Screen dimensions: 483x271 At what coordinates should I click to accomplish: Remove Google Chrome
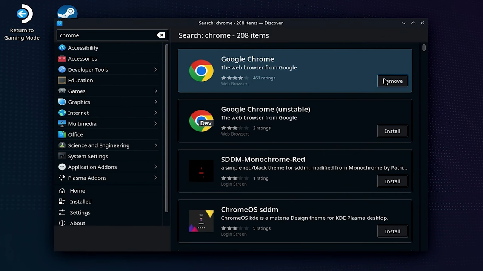pos(392,81)
